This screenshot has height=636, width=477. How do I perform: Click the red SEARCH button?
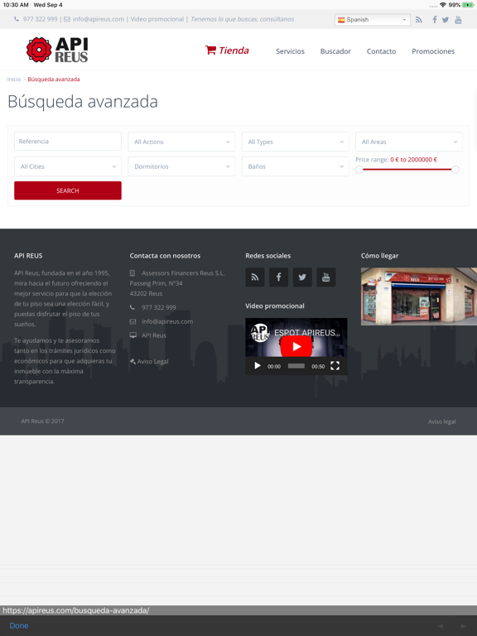click(x=68, y=190)
